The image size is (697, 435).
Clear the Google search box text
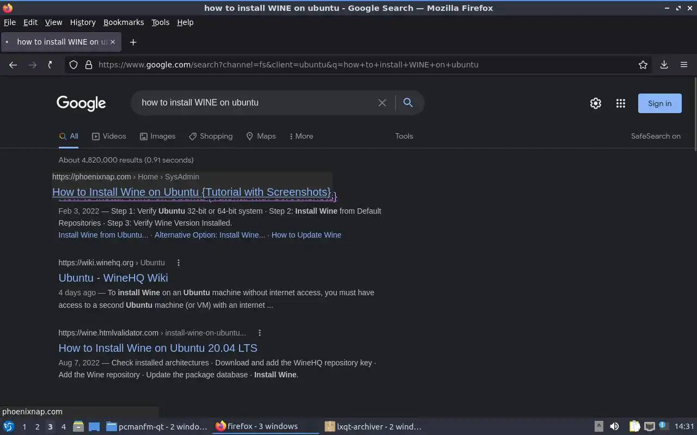(382, 103)
